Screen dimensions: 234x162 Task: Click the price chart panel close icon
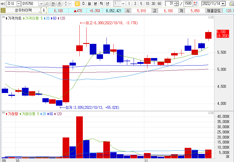tap(212, 17)
